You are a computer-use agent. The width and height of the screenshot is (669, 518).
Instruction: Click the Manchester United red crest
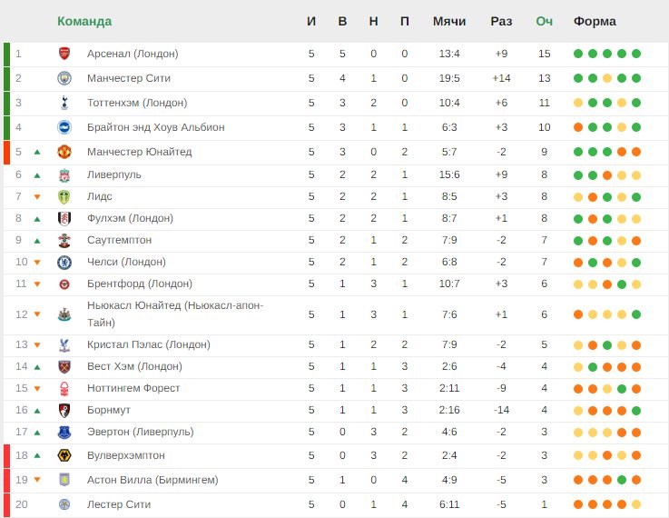coord(64,152)
